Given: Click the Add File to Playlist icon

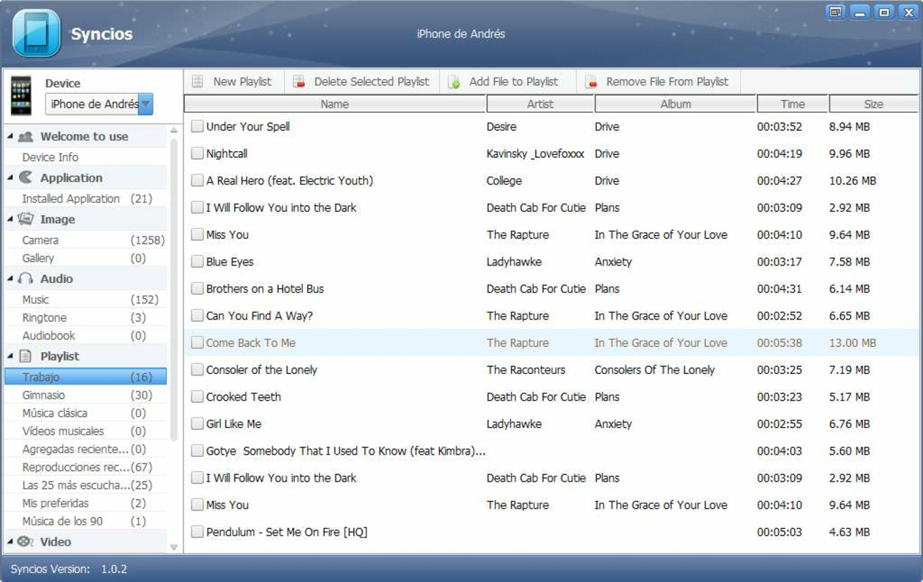Looking at the screenshot, I should [x=454, y=82].
